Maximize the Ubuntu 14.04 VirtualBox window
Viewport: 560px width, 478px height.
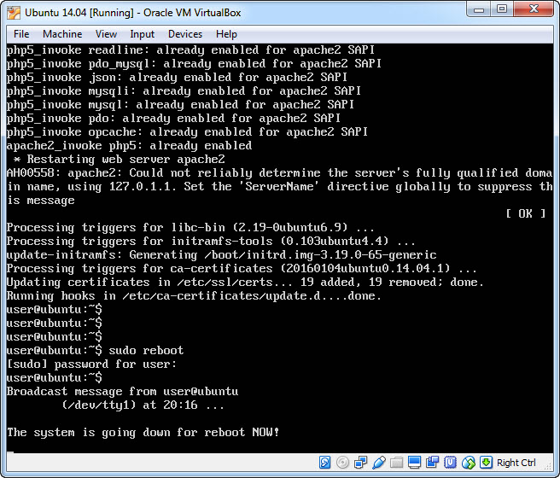pyautogui.click(x=502, y=9)
